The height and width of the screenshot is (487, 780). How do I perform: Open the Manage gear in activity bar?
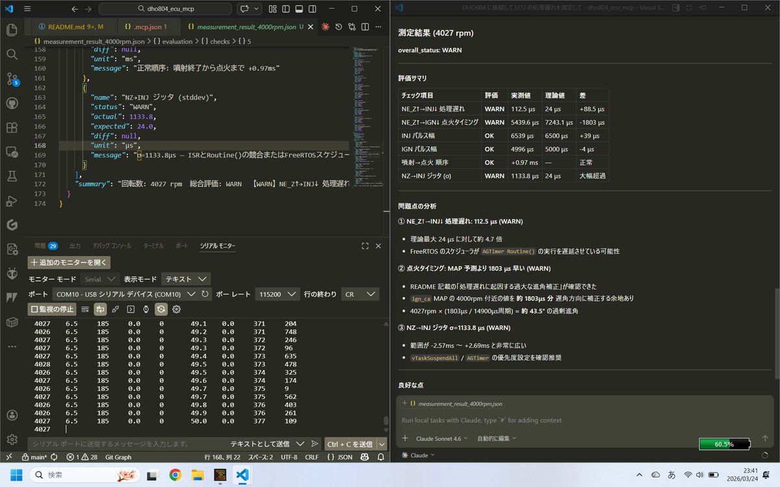[x=12, y=440]
